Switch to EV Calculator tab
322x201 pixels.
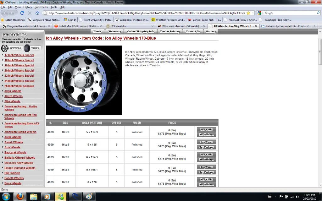pyautogui.click(x=130, y=26)
